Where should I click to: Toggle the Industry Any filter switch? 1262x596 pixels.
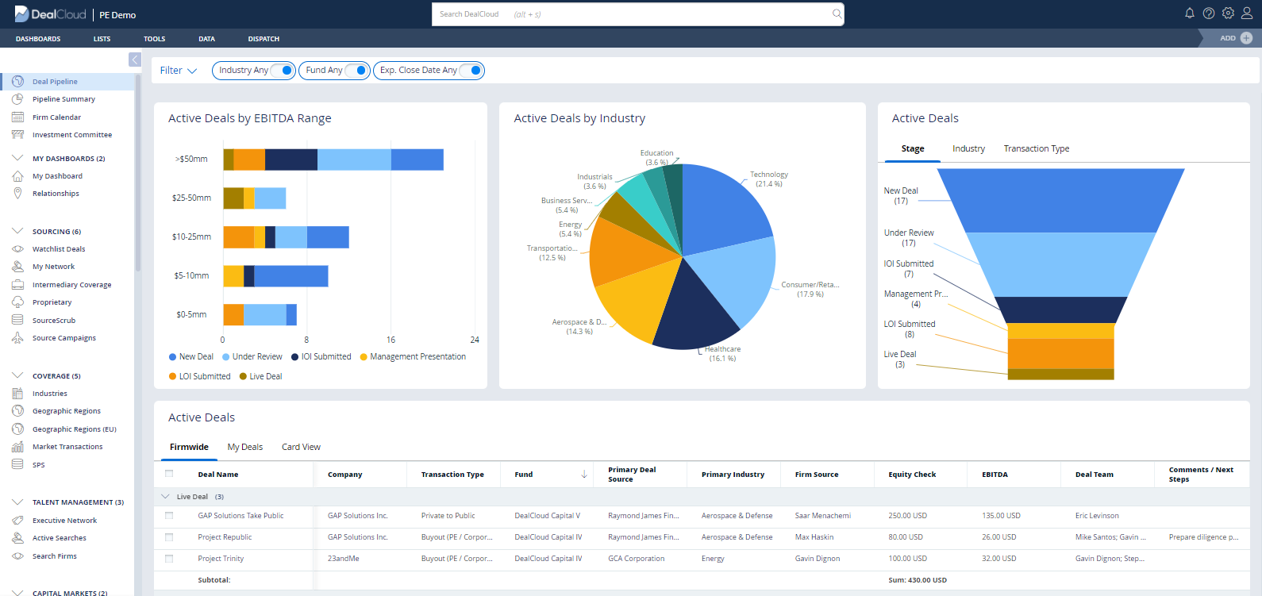click(x=283, y=71)
